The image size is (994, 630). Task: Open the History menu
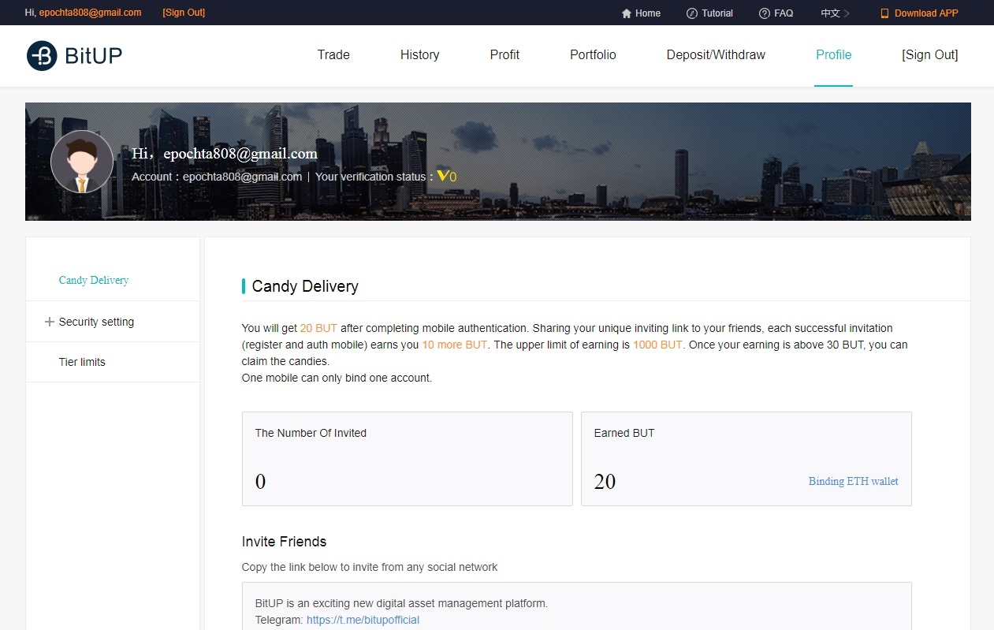coord(419,55)
